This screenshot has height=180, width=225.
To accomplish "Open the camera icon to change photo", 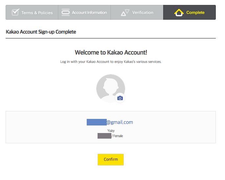I will coord(120,98).
